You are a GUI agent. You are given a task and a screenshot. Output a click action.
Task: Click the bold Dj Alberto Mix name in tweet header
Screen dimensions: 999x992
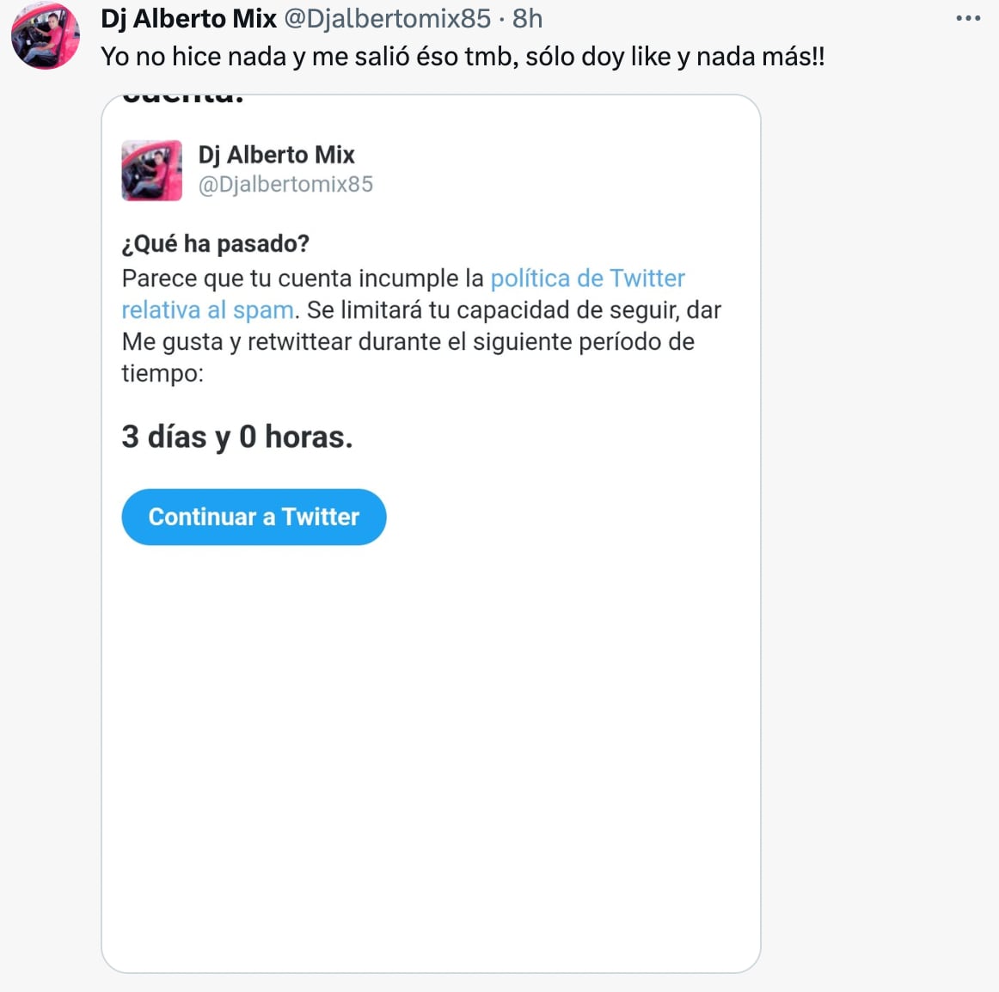click(x=188, y=18)
